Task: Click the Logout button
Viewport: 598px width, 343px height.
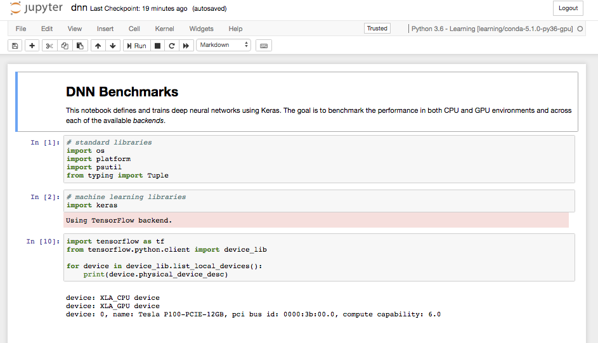Action: click(568, 8)
